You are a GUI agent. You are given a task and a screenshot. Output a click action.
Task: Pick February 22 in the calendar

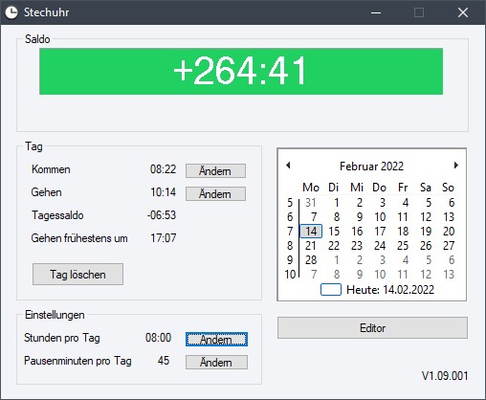coord(334,246)
